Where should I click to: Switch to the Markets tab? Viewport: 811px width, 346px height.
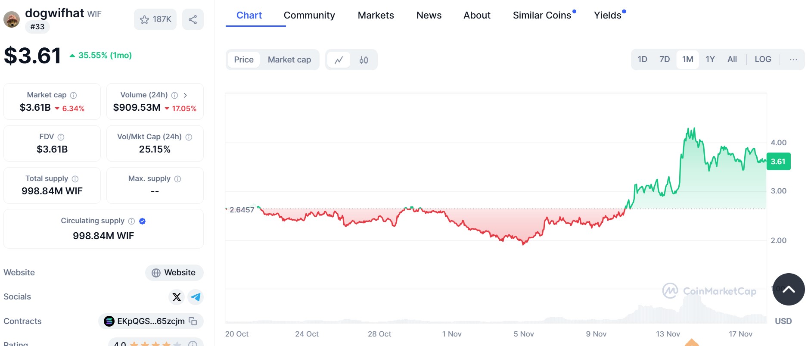pyautogui.click(x=376, y=16)
